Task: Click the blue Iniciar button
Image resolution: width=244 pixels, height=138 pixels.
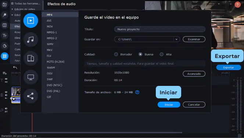Action: (169, 105)
